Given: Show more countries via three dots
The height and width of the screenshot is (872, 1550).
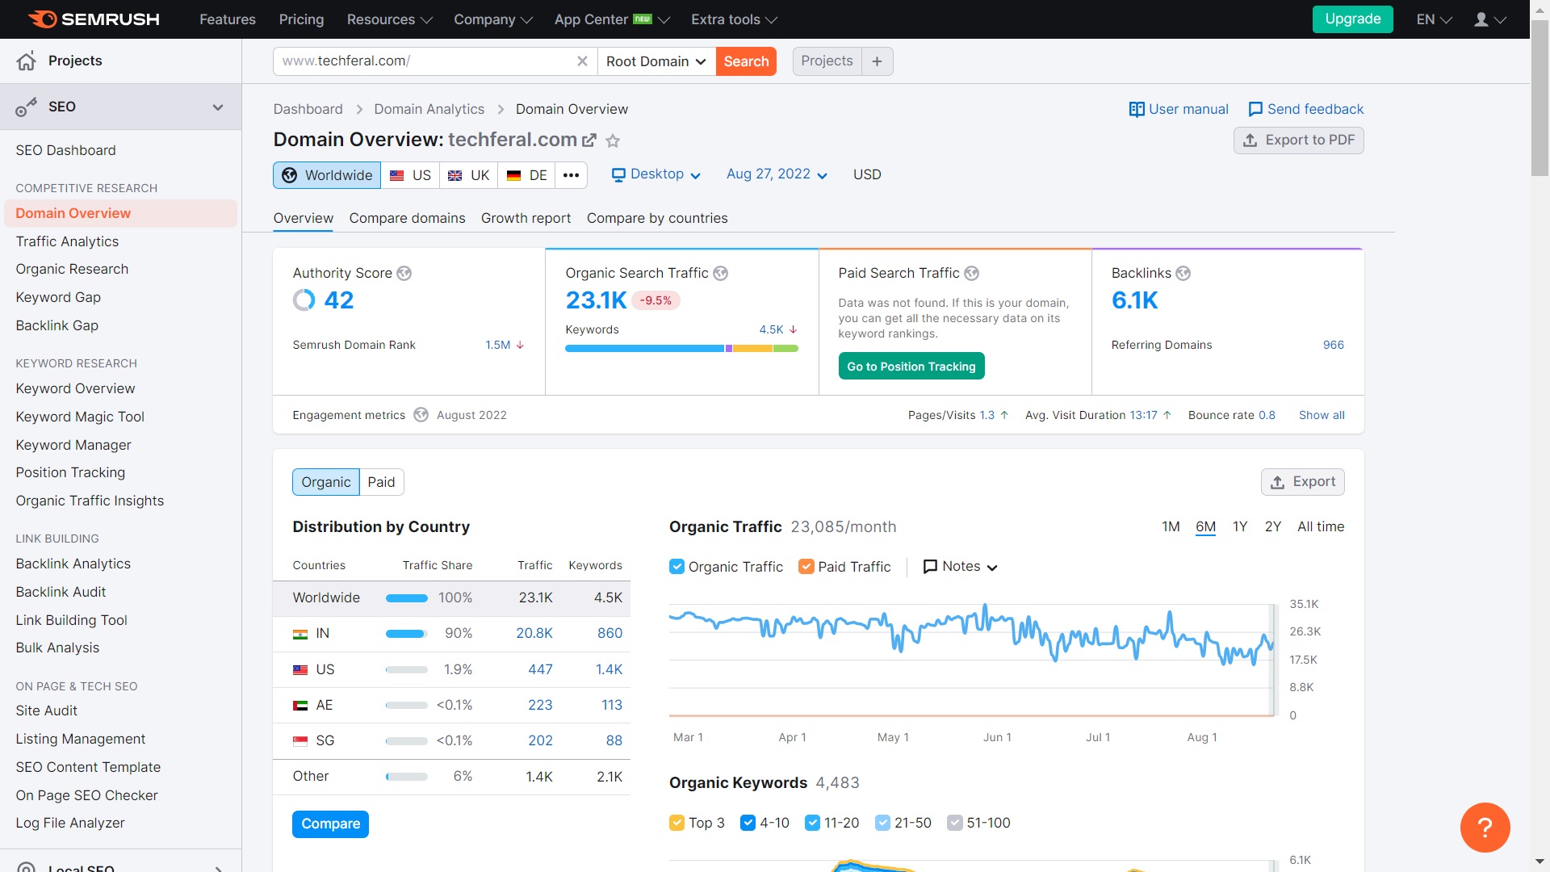Looking at the screenshot, I should pyautogui.click(x=571, y=175).
